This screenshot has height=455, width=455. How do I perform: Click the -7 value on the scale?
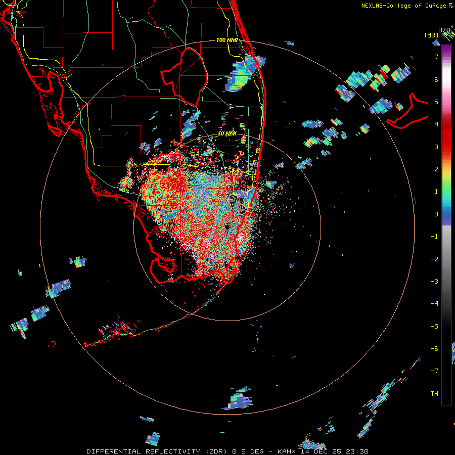click(x=434, y=371)
